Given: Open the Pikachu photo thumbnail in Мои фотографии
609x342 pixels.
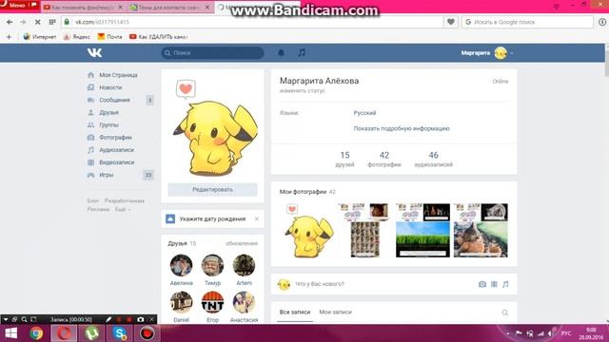Looking at the screenshot, I should coord(307,230).
